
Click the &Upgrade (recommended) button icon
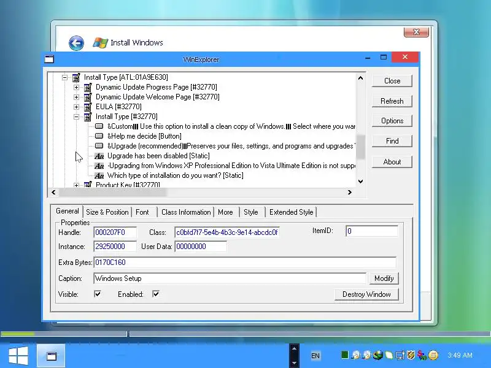tap(99, 146)
